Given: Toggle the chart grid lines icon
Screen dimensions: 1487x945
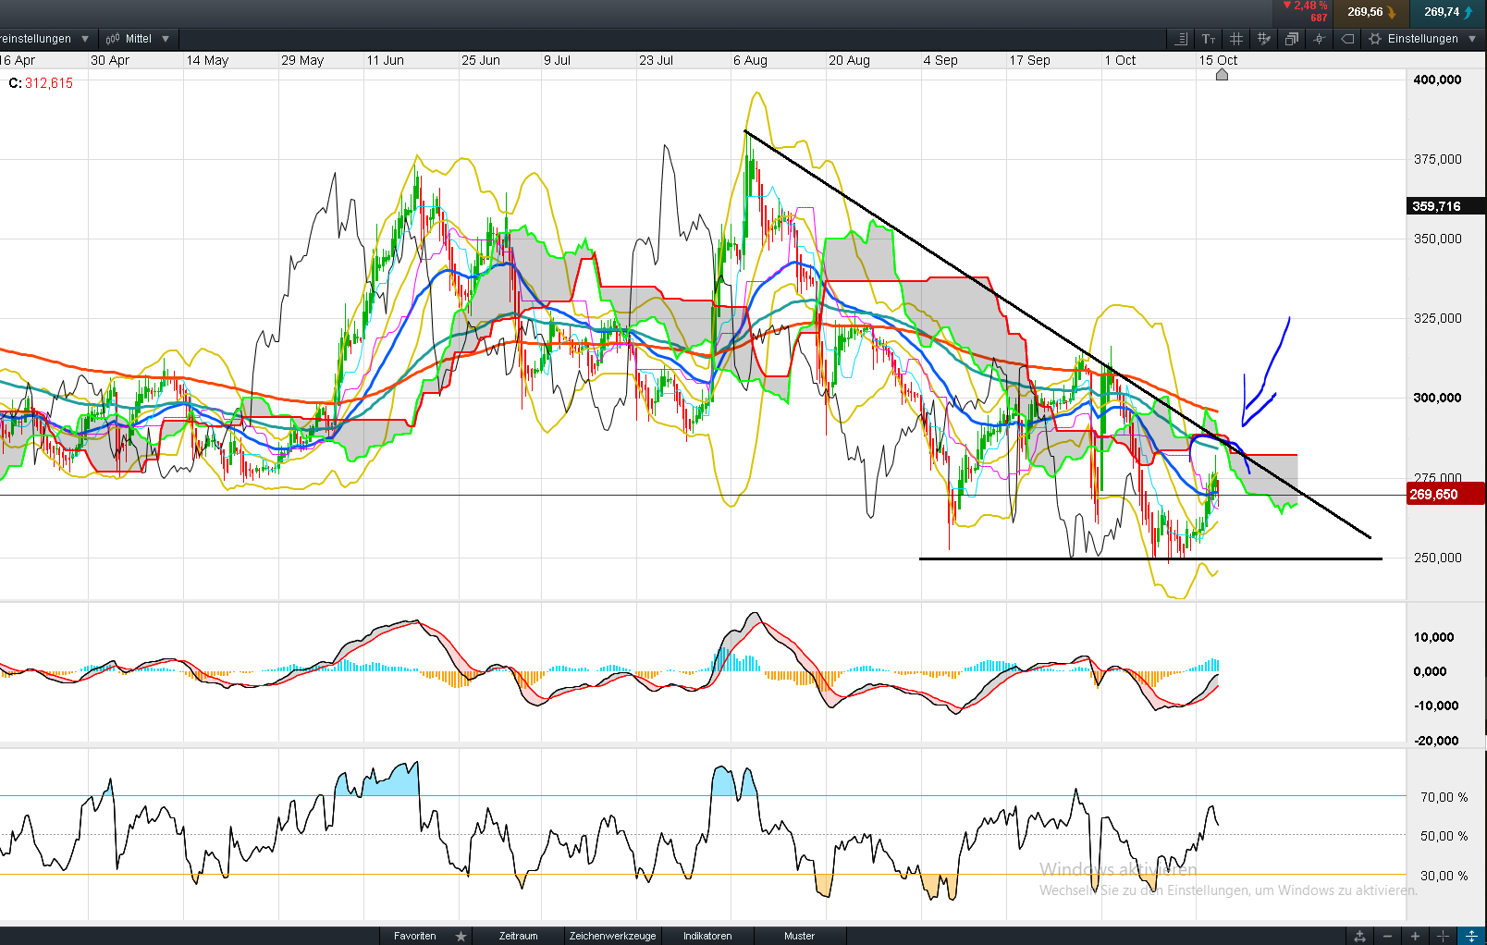Looking at the screenshot, I should [x=1236, y=39].
